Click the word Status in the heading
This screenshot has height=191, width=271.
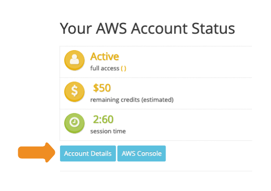(x=213, y=29)
